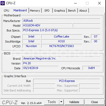The width and height of the screenshot is (106, 106).
Task: Click the BIOS Version P4.20 field
Action: [x=61, y=63]
